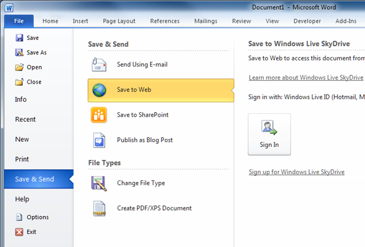The image size is (365, 247).
Task: Open the Page Layout tab
Action: pos(119,21)
